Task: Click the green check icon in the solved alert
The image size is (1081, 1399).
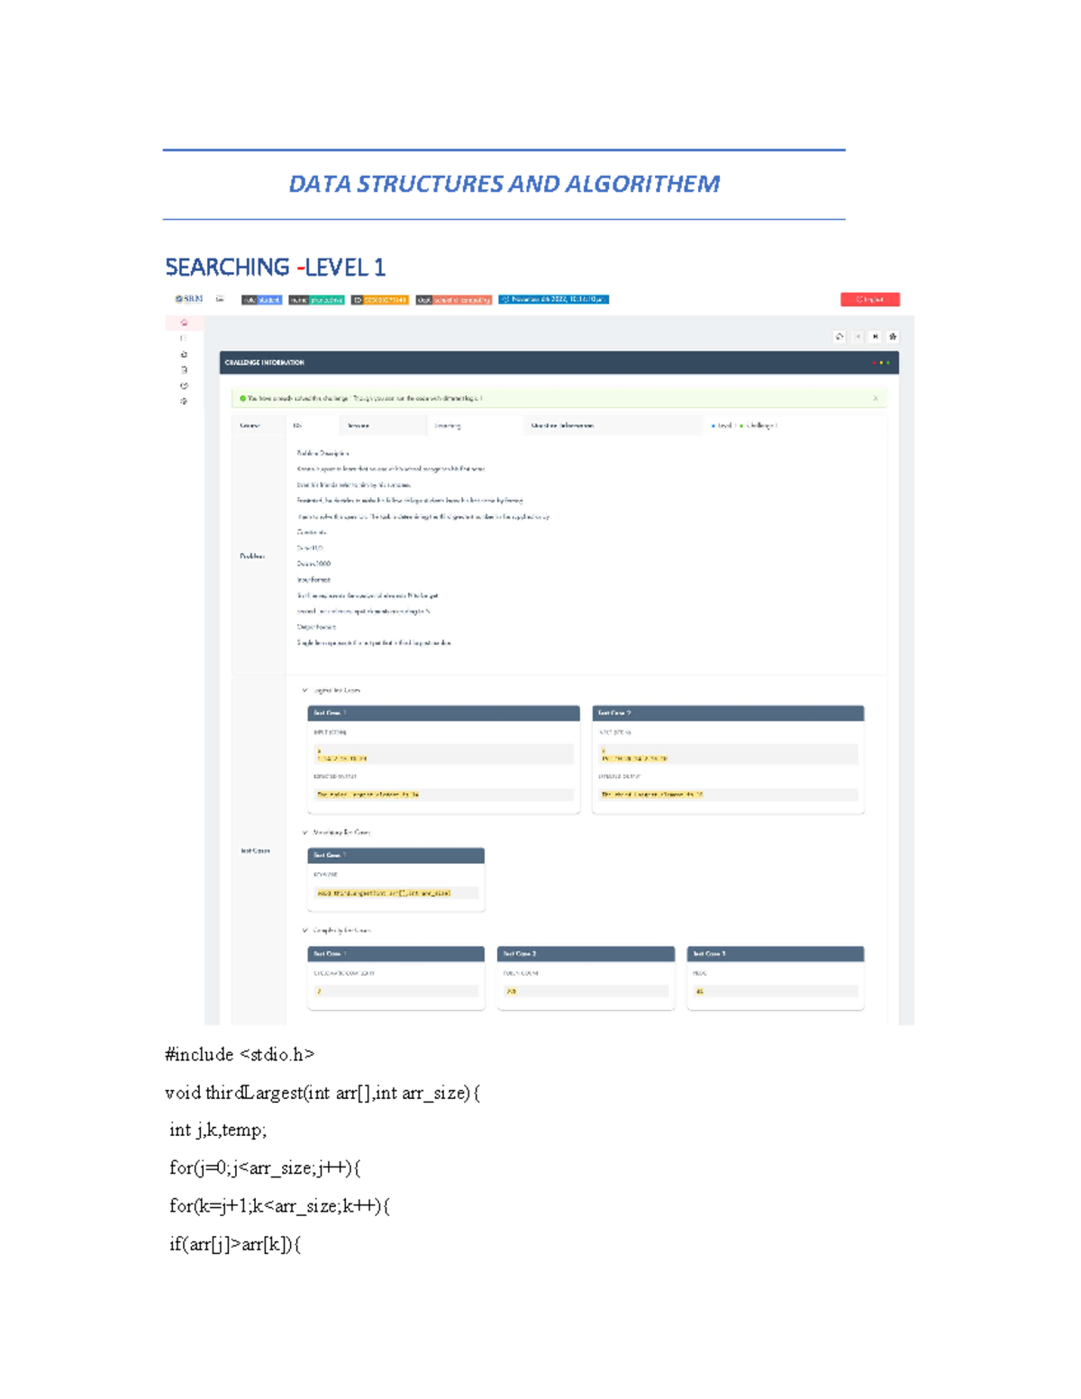Action: pyautogui.click(x=243, y=398)
